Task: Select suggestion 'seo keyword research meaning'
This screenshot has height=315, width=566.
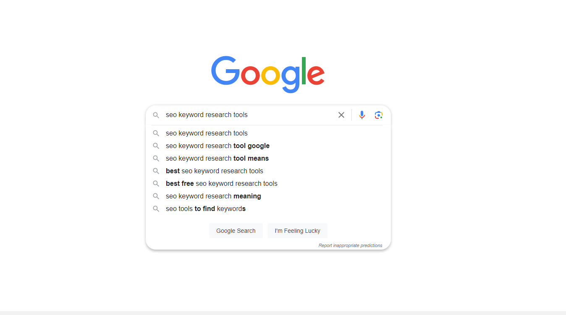Action: [213, 196]
